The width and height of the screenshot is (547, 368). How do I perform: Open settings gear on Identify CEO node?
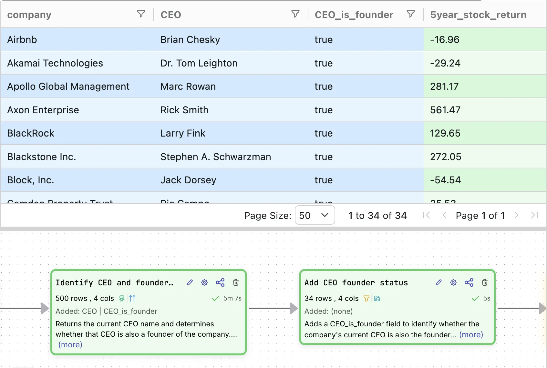click(x=204, y=282)
